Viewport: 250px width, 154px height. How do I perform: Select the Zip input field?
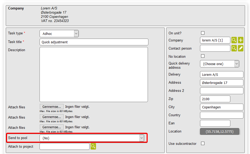215,99
